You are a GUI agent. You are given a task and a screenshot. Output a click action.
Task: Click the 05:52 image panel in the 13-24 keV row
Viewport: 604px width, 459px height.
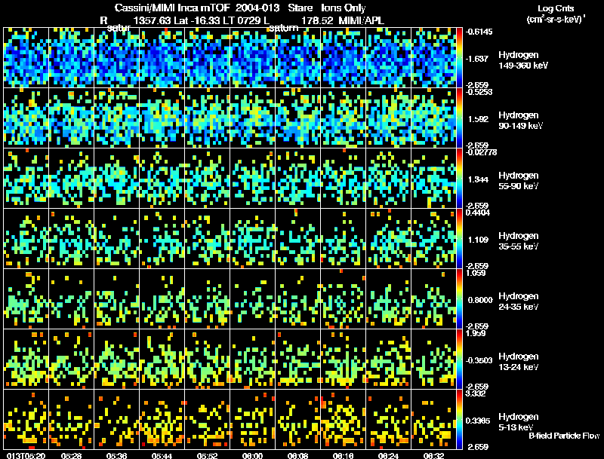point(207,359)
